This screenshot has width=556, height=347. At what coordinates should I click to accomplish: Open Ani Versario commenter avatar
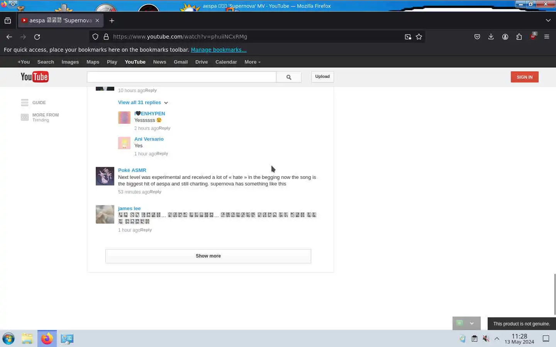(x=124, y=143)
